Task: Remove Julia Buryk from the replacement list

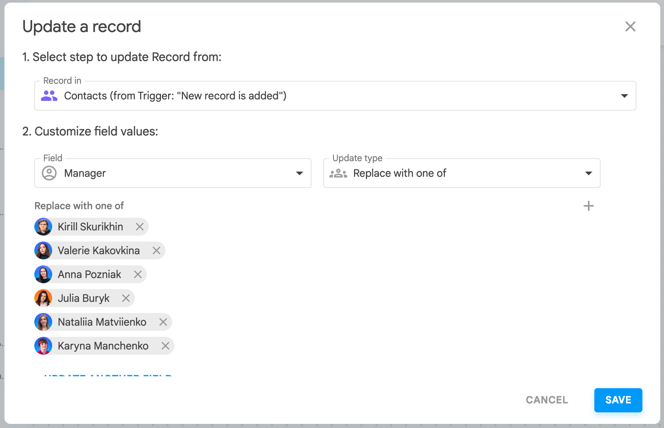Action: point(126,298)
